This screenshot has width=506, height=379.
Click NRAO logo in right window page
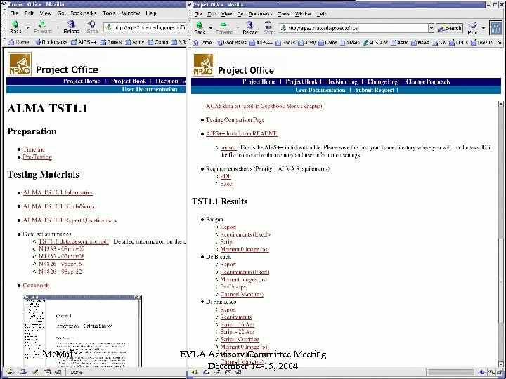[x=203, y=65]
